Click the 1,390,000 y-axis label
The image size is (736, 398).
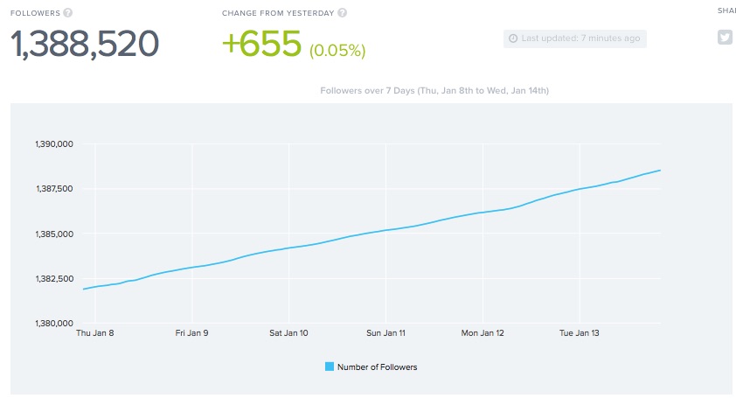click(x=53, y=144)
